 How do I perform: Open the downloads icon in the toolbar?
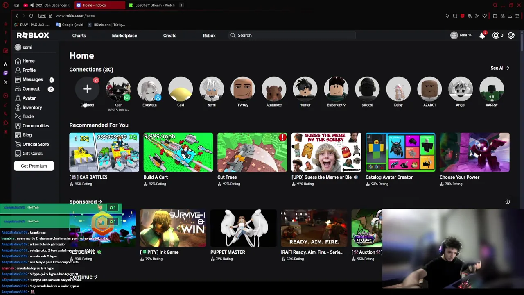click(x=510, y=16)
